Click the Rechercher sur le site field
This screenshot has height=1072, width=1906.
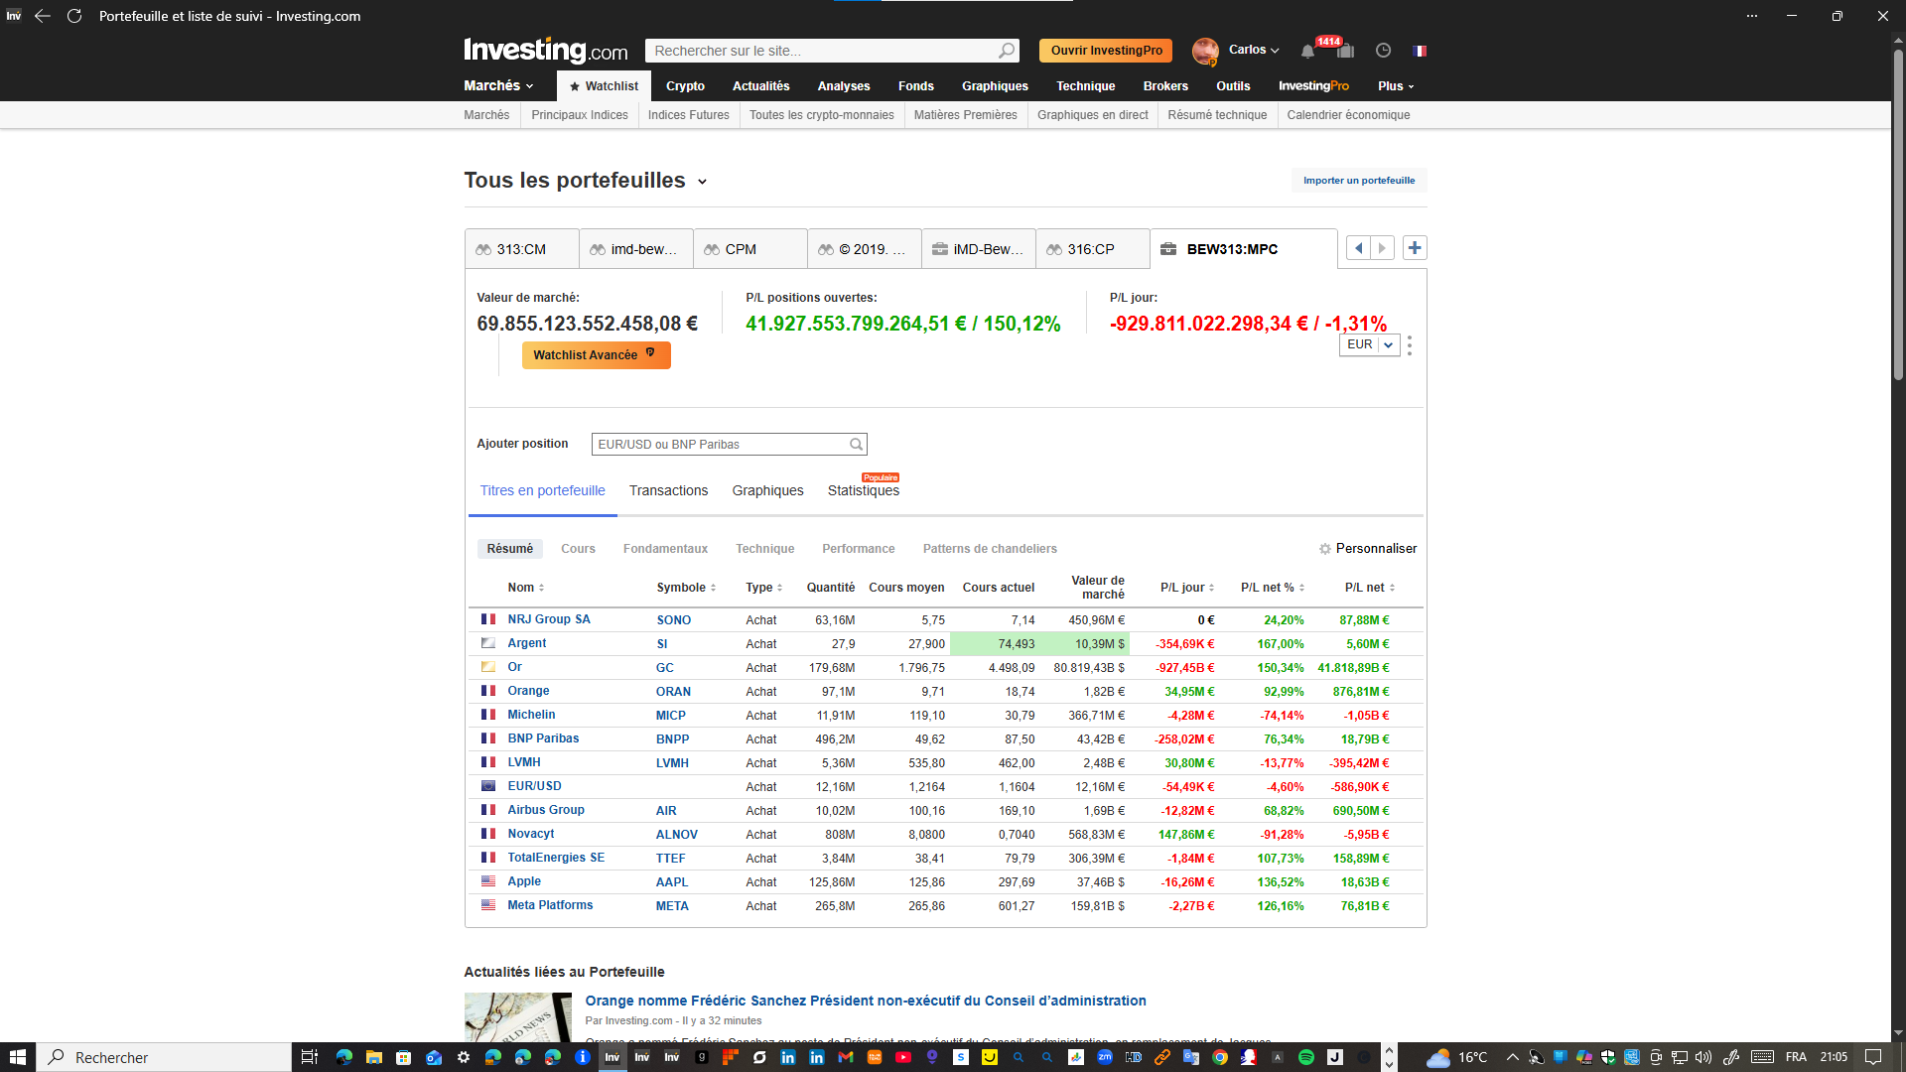[822, 51]
